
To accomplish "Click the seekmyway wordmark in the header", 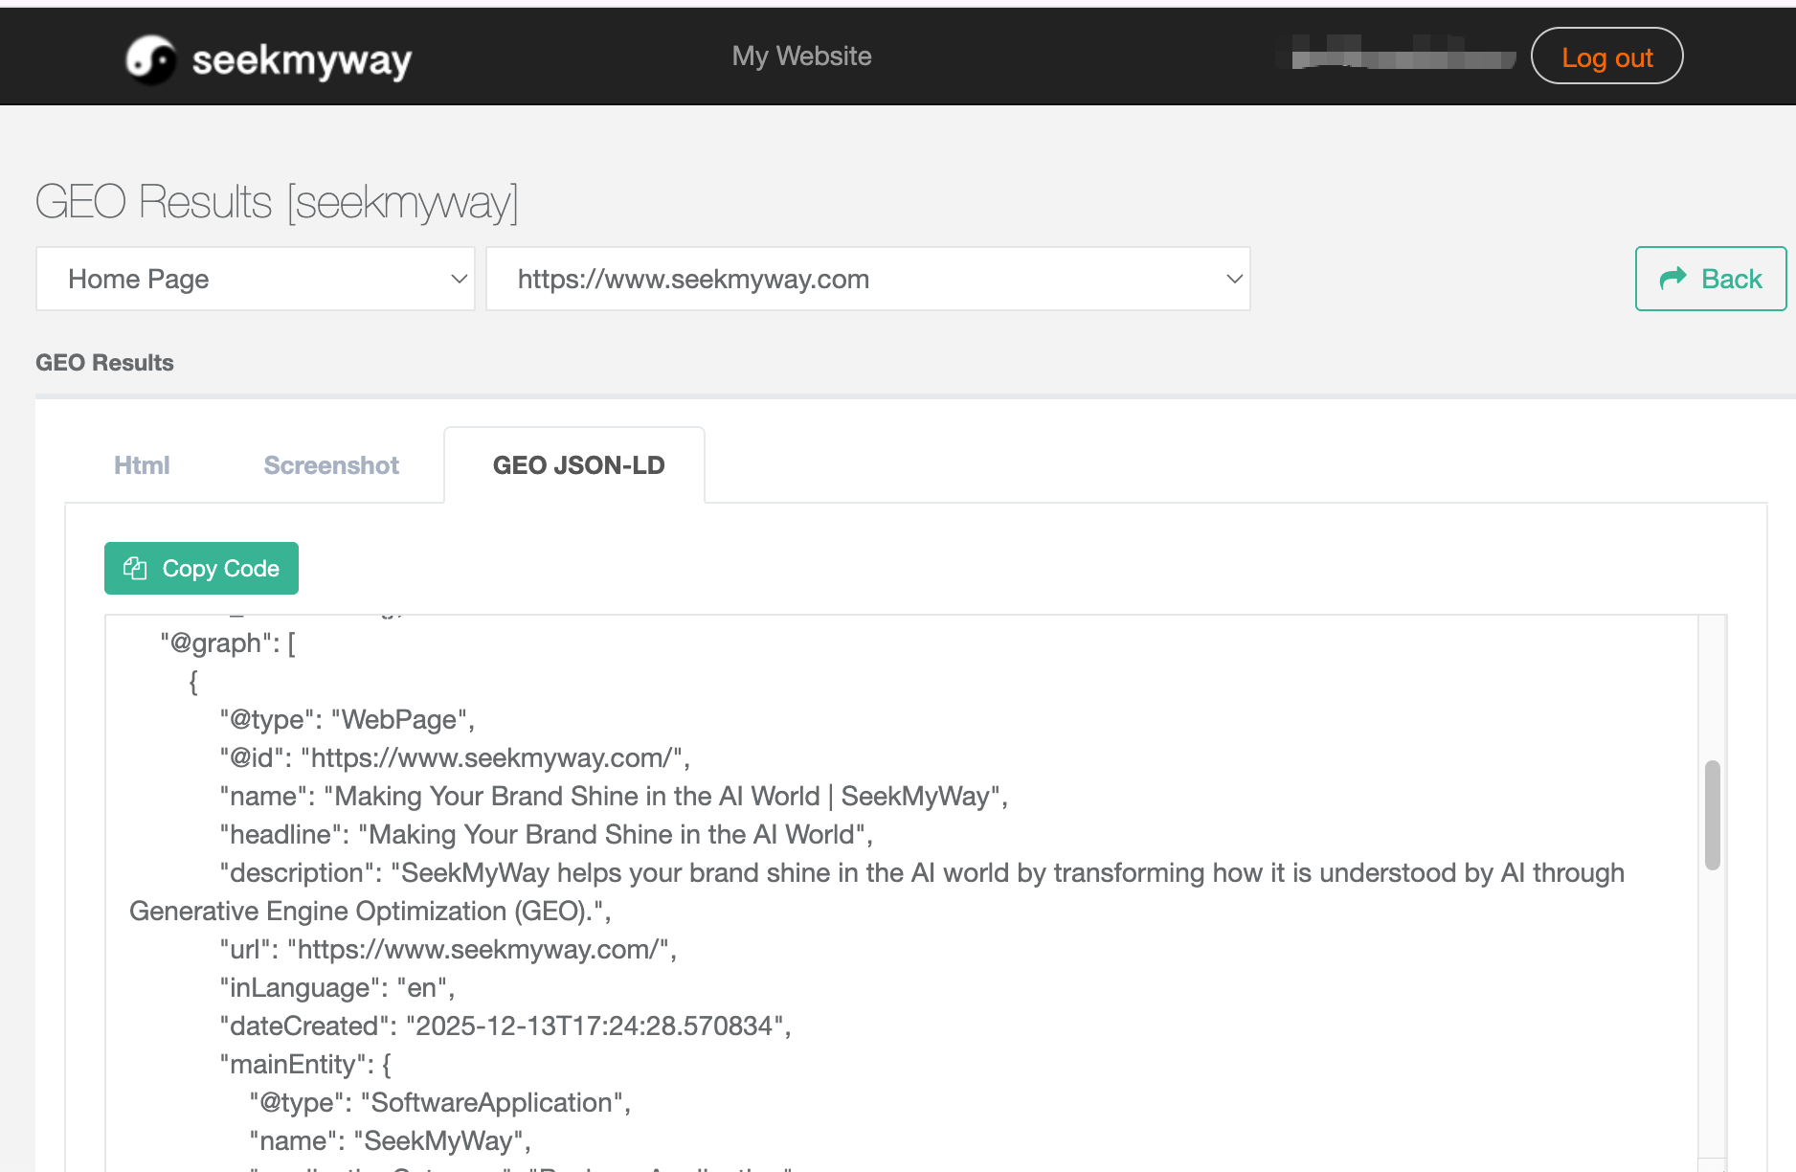I will [x=302, y=60].
